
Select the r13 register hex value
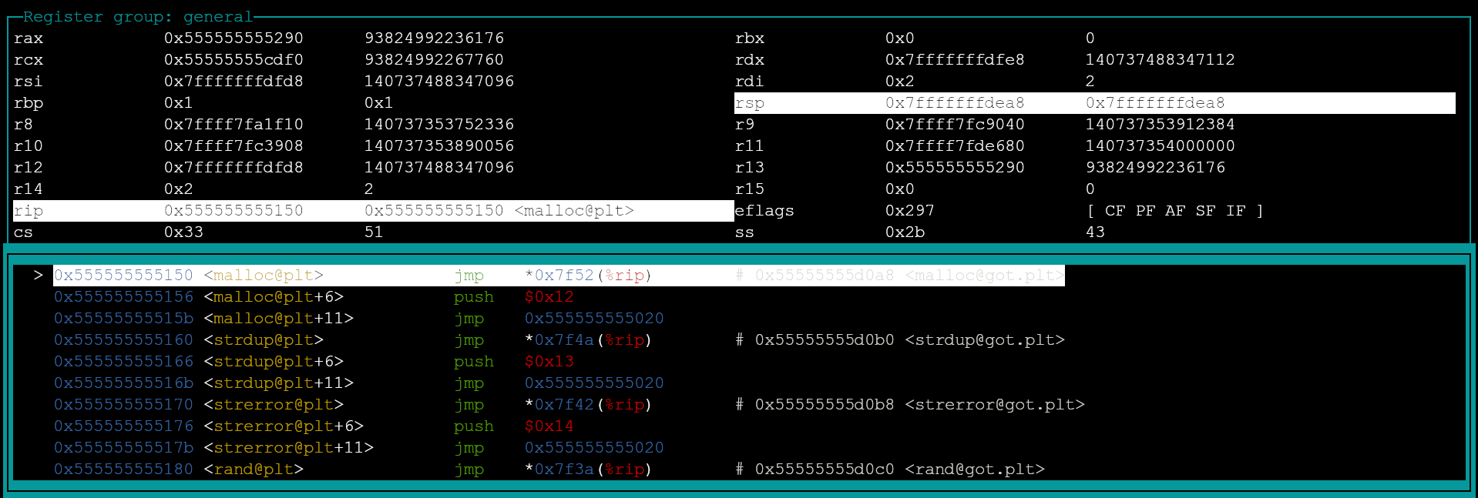coord(954,168)
